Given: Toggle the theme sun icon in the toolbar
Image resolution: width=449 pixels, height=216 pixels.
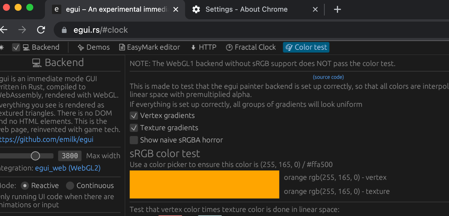Looking at the screenshot, I should click(2, 47).
